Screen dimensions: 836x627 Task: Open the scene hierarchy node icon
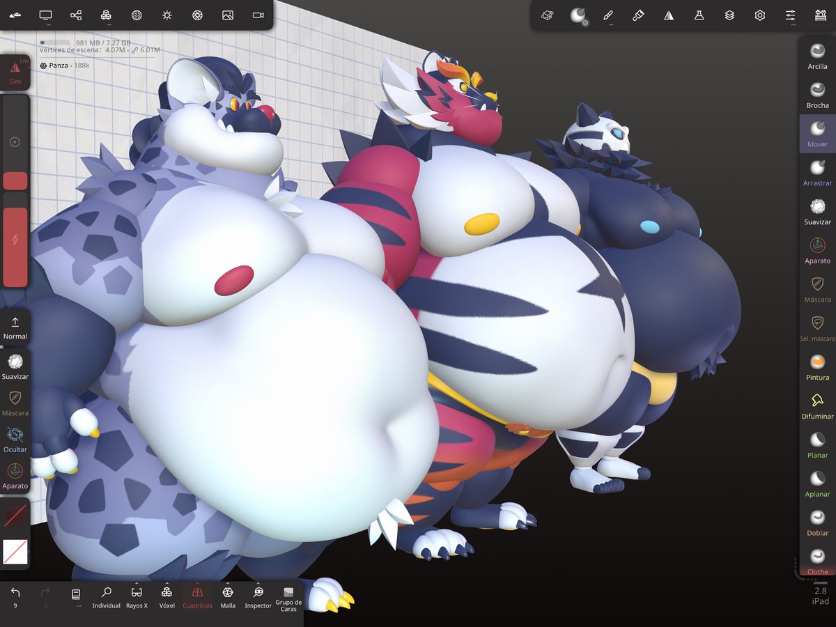[x=76, y=15]
